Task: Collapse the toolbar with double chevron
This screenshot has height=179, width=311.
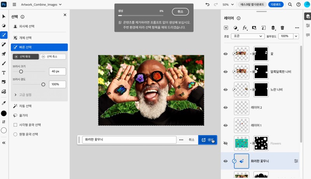Action: [4, 143]
